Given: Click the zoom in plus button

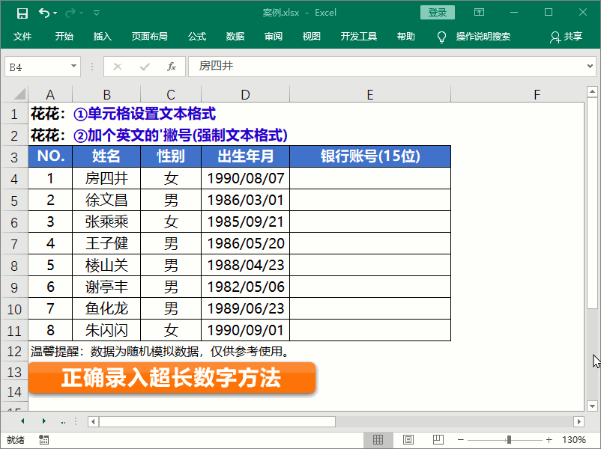Looking at the screenshot, I should 549,440.
